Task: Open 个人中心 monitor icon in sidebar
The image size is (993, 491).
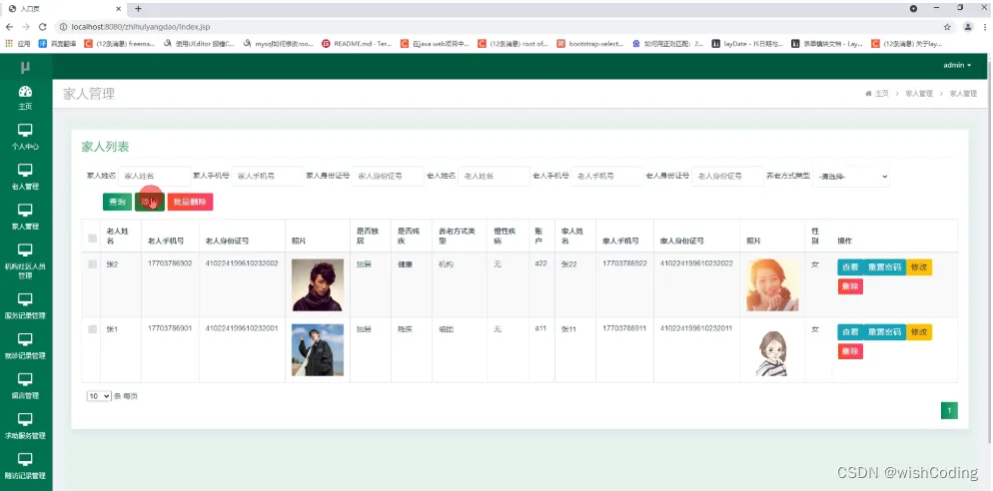Action: pyautogui.click(x=25, y=131)
